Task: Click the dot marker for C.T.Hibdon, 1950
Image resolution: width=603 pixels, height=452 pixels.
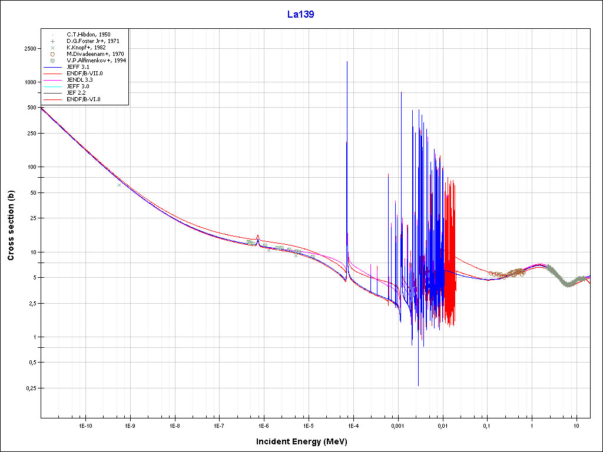Action: 52,35
